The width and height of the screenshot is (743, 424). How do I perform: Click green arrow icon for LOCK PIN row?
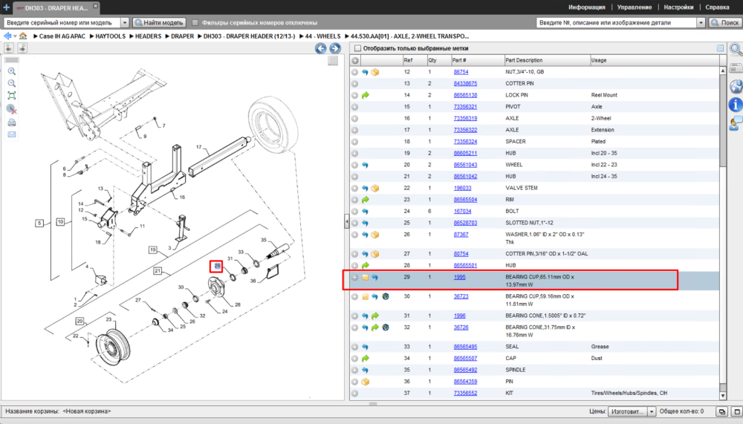coord(366,95)
